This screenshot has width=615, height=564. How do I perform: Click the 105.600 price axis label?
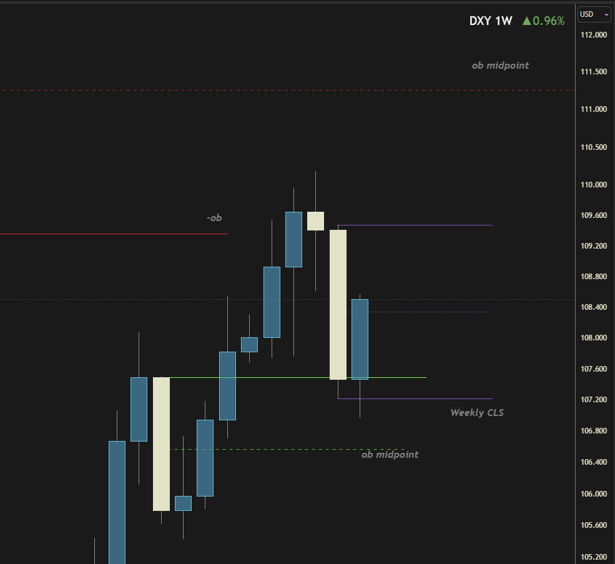tap(593, 525)
